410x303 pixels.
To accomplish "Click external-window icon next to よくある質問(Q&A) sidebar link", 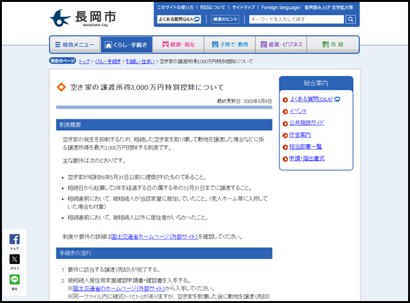I will click(x=338, y=99).
